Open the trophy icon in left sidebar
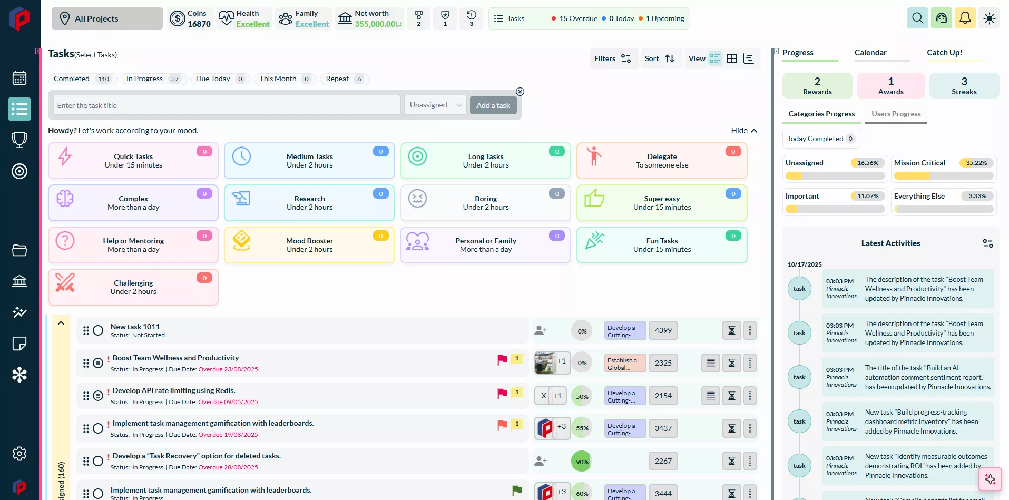The height and width of the screenshot is (500, 1009). tap(19, 140)
